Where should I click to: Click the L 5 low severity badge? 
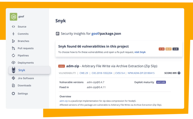coord(176,49)
